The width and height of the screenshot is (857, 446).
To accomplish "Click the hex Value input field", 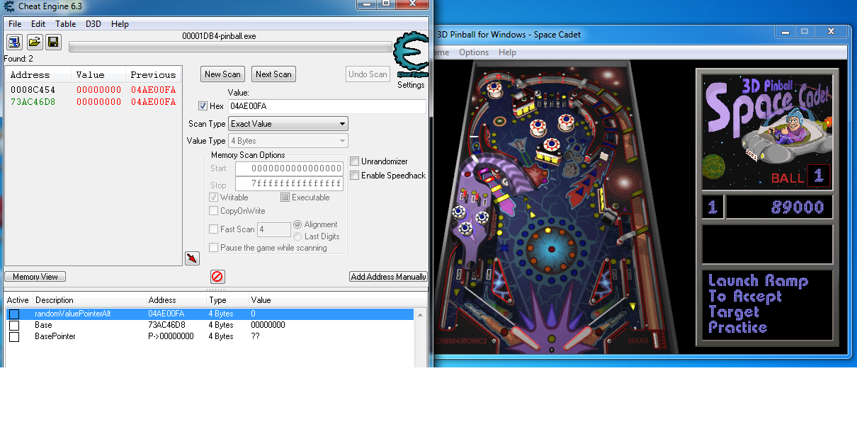I will [x=327, y=106].
